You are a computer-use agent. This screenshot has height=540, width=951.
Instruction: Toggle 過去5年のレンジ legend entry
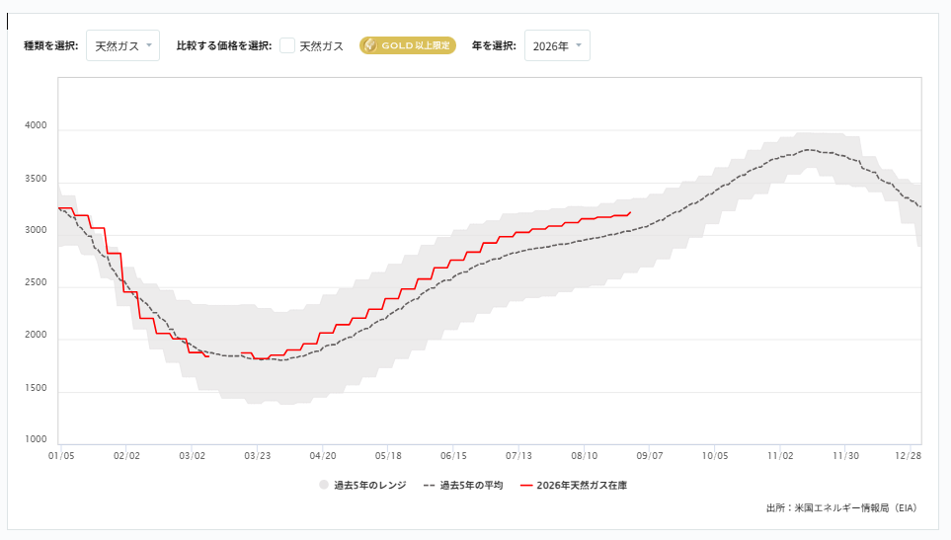click(362, 485)
